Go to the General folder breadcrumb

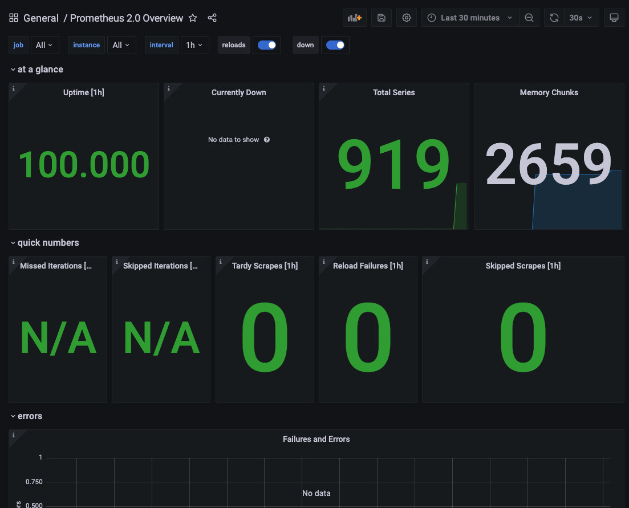(x=41, y=18)
